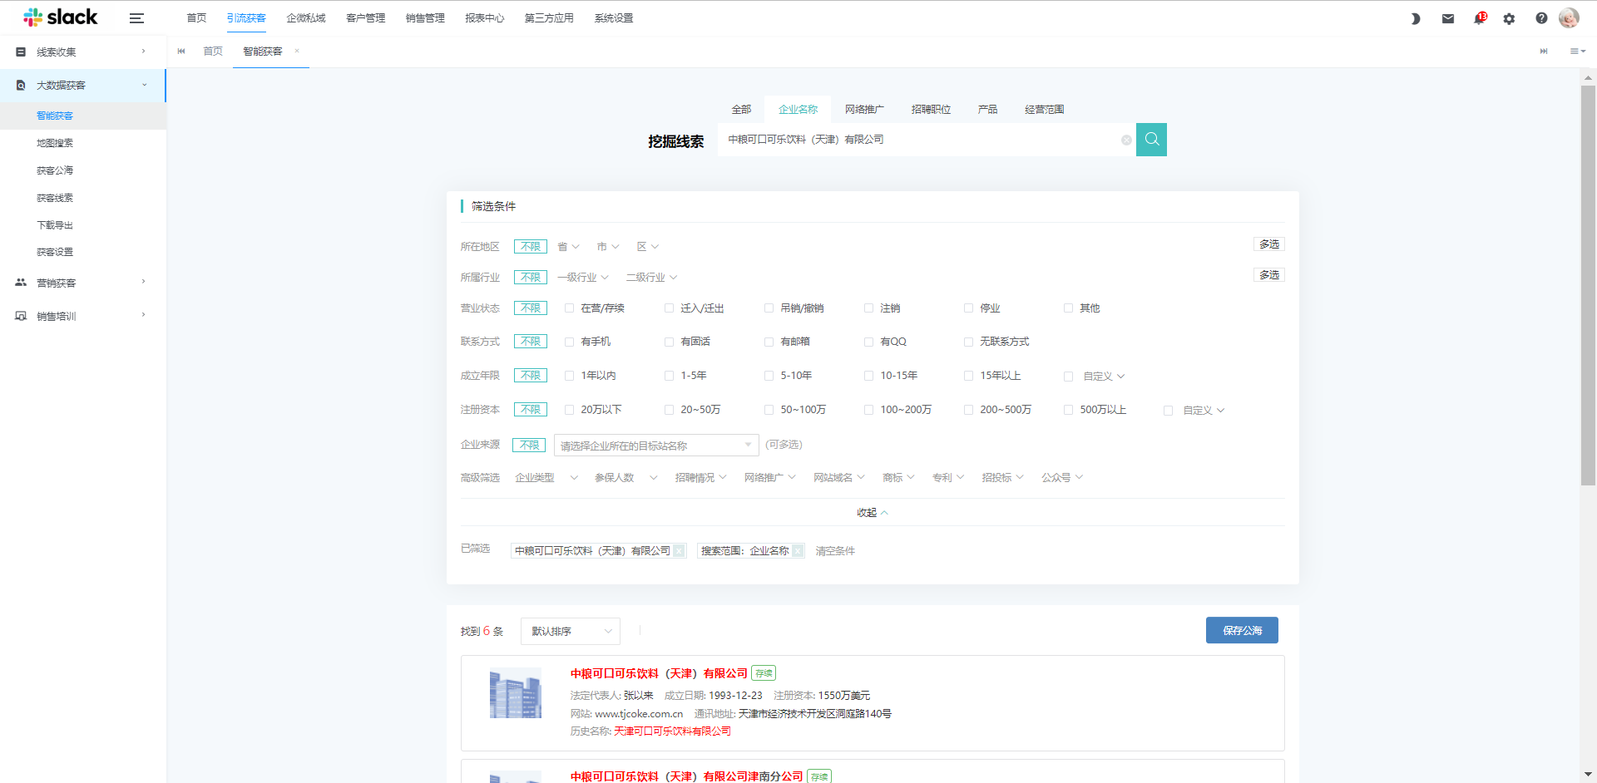The width and height of the screenshot is (1597, 783).
Task: Close the 智能获客 tab
Action: pyautogui.click(x=297, y=51)
